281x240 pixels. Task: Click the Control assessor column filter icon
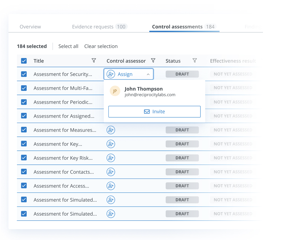153,61
